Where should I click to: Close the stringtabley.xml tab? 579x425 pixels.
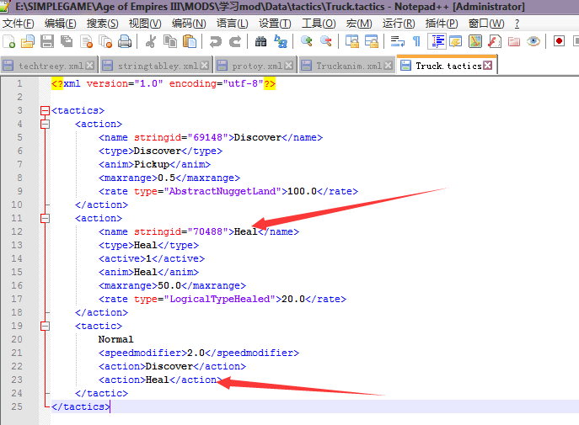[x=204, y=66]
